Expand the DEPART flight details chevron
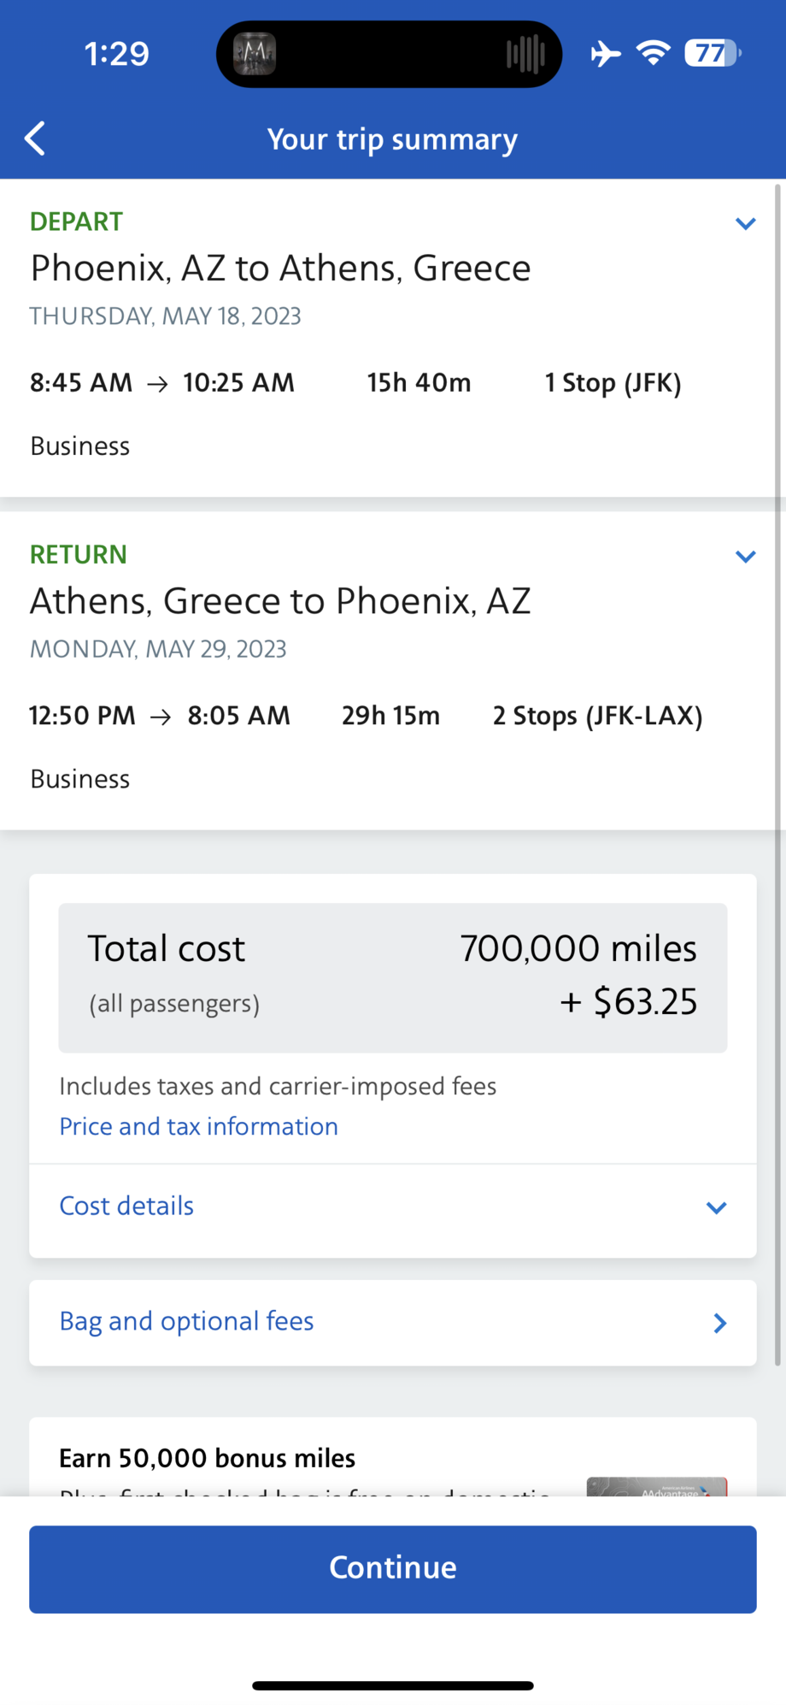Image resolution: width=786 pixels, height=1705 pixels. 745,224
